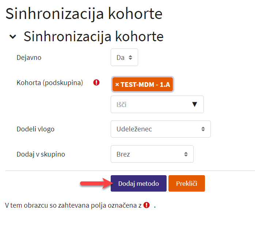Toggle section via Sinhronizacija kohorte heading beside chevron
Image resolution: width=255 pixels, height=227 pixels.
[x=94, y=36]
